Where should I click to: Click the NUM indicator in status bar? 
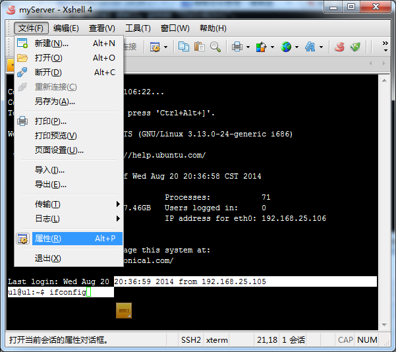click(x=367, y=340)
